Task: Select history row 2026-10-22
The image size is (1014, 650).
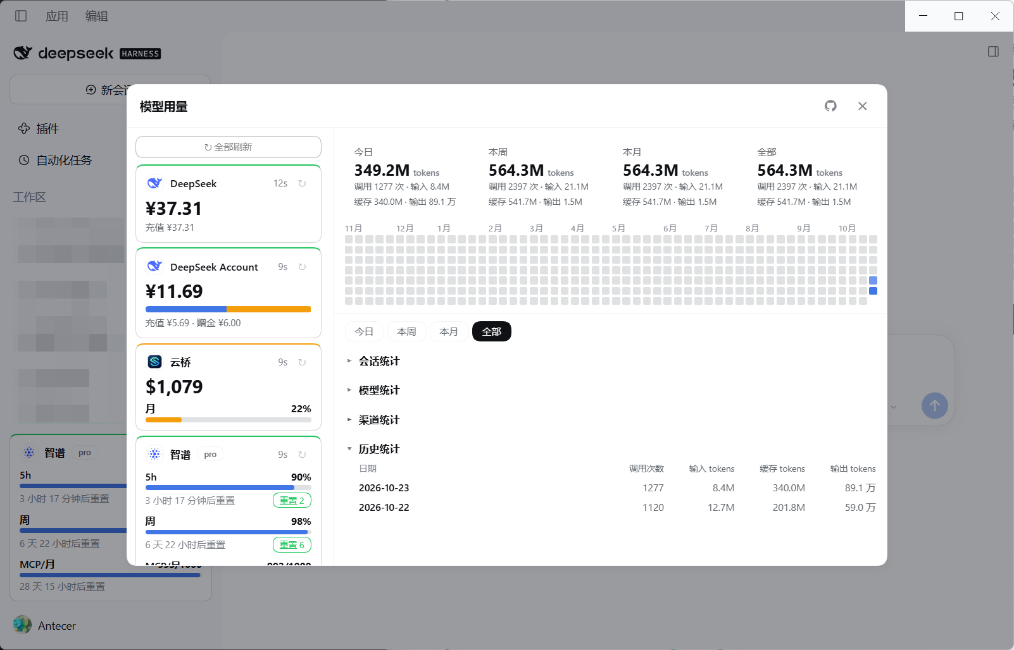Action: click(617, 508)
